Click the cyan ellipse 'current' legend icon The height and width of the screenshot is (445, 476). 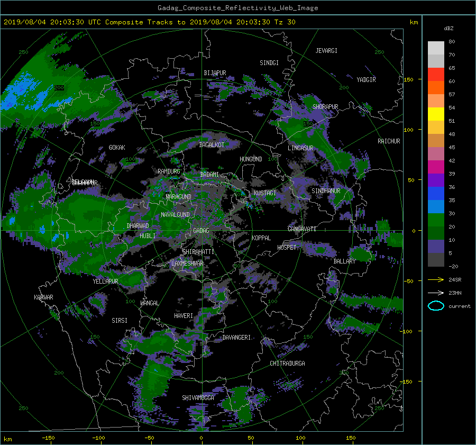436,306
